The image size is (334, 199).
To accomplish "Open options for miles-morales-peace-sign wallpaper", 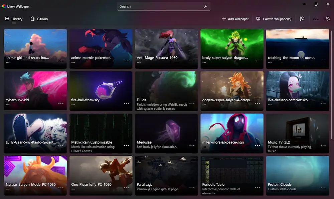I will pos(258,146).
